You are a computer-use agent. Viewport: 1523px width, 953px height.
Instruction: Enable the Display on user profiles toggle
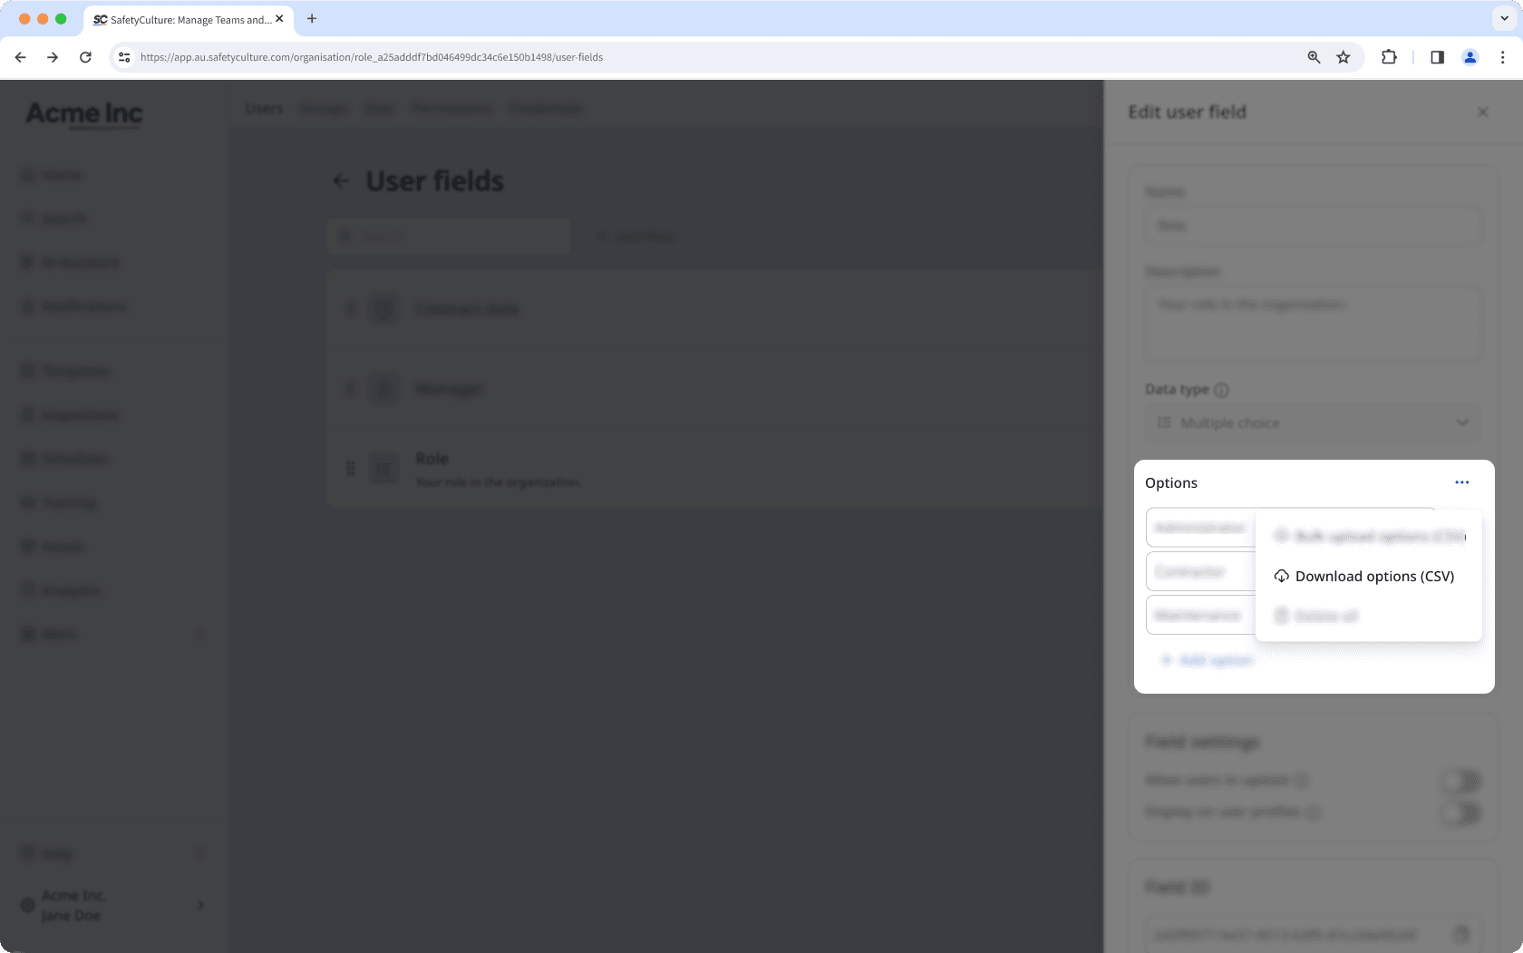coord(1460,813)
